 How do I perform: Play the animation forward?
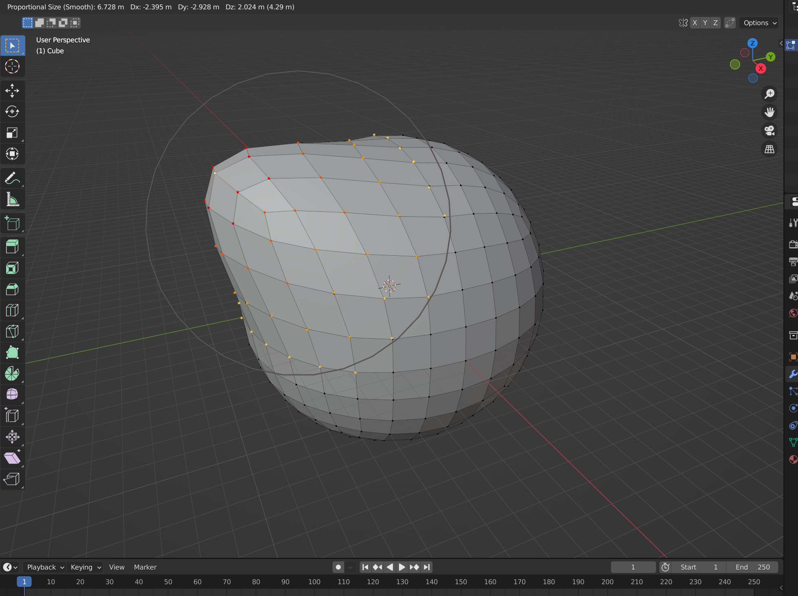(x=402, y=567)
